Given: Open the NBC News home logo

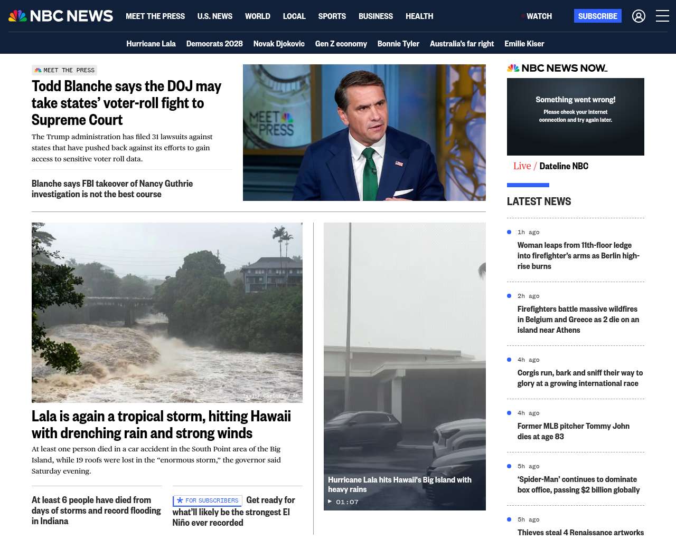Looking at the screenshot, I should [x=61, y=16].
